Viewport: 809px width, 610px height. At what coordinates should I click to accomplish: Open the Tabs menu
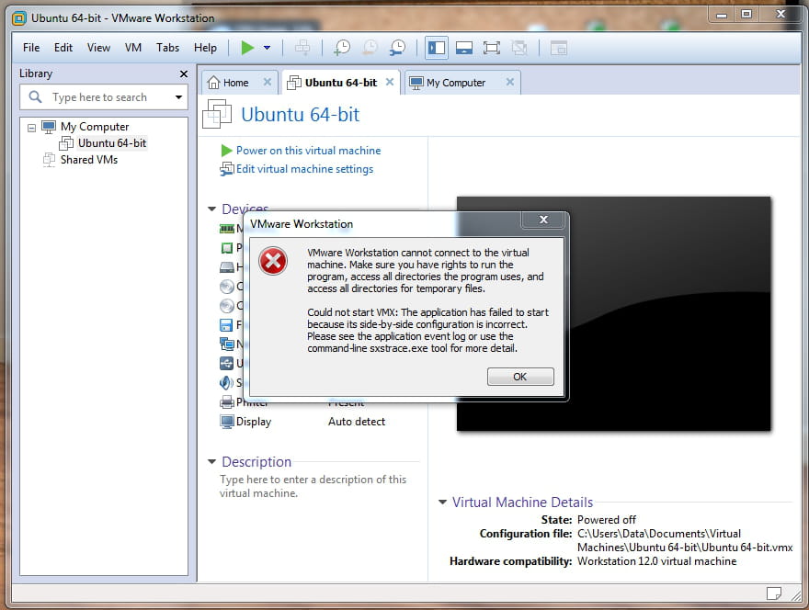click(167, 48)
